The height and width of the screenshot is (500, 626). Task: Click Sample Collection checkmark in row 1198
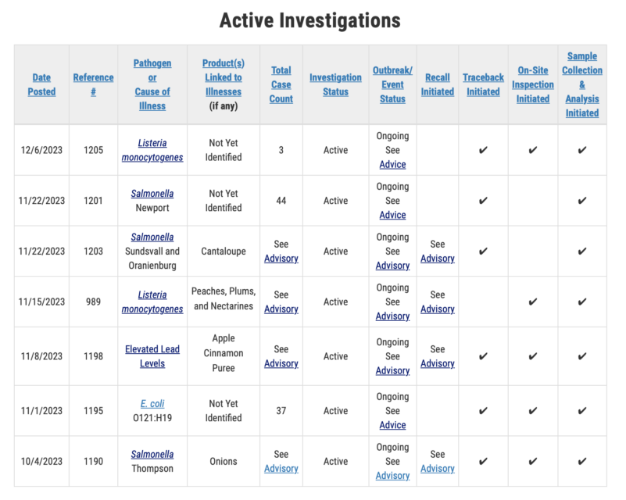582,356
